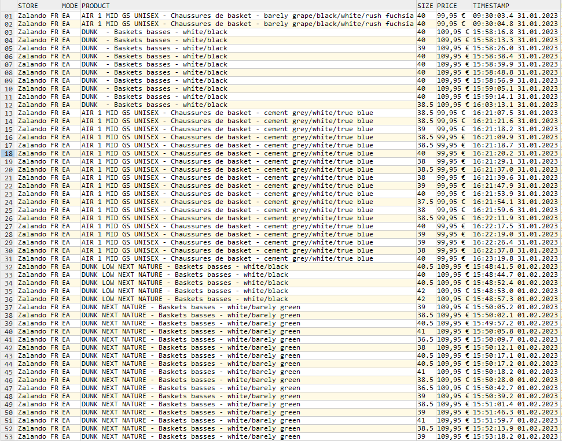
Task: Click timestamp 15:58:16.8 31.01.2023
Action: click(x=515, y=32)
